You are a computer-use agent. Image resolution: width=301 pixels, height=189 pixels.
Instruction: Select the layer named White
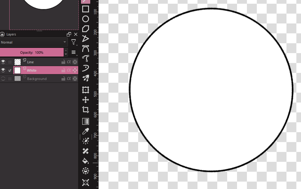tap(32, 70)
